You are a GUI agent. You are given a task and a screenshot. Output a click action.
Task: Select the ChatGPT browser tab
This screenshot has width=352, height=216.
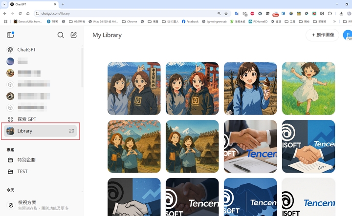(x=33, y=4)
